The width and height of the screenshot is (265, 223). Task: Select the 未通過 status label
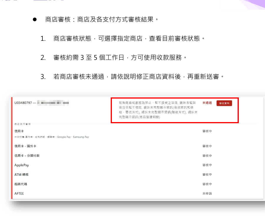[207, 103]
